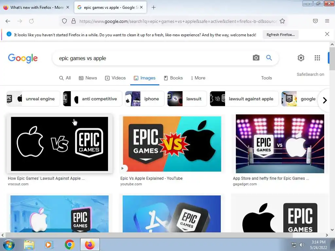View site security via padlock icon
Image resolution: width=335 pixels, height=251 pixels.
click(74, 21)
